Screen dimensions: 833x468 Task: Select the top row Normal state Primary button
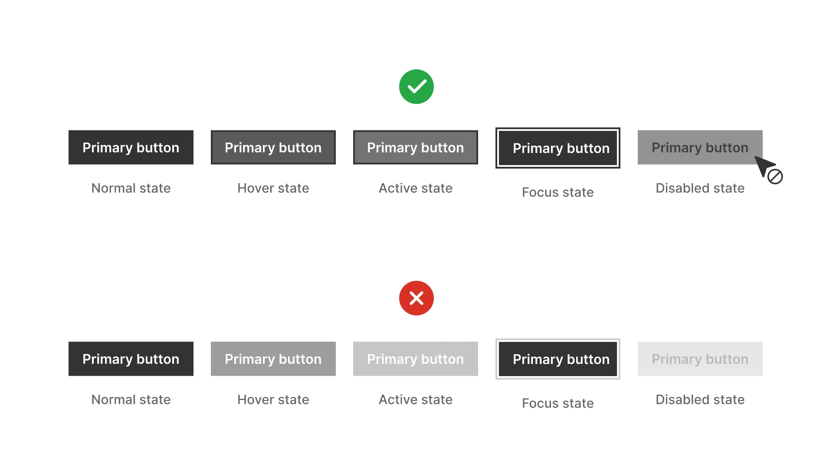(131, 147)
